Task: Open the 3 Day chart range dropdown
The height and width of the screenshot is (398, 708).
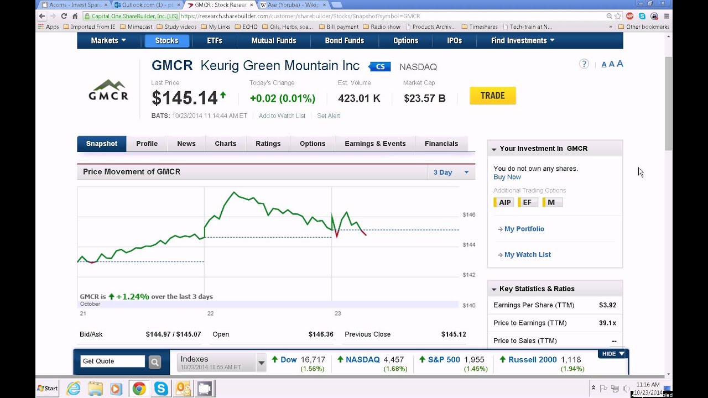Action: [x=451, y=172]
